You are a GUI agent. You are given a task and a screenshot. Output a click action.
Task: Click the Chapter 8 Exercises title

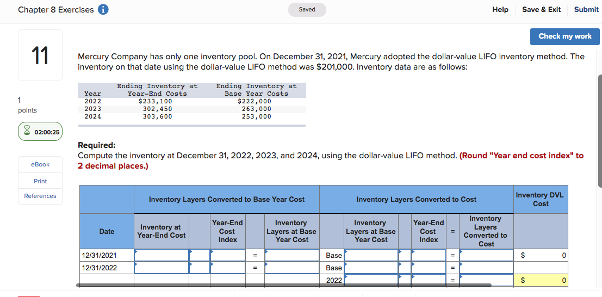pyautogui.click(x=55, y=10)
